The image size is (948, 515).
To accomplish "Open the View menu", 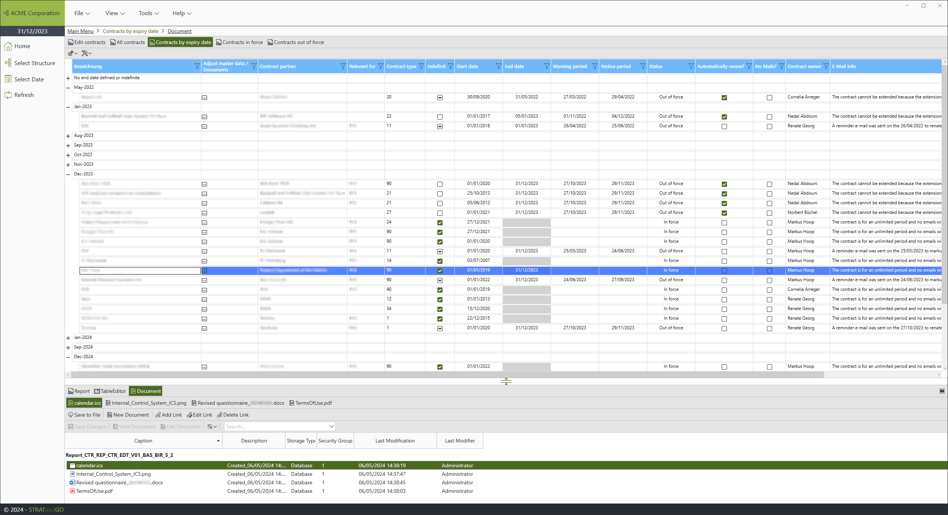I will click(x=115, y=13).
